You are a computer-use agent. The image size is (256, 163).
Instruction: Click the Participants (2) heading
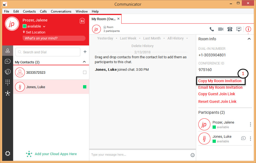[211, 112]
